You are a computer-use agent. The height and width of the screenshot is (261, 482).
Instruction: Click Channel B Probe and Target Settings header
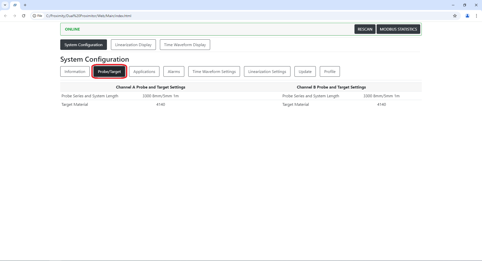331,87
